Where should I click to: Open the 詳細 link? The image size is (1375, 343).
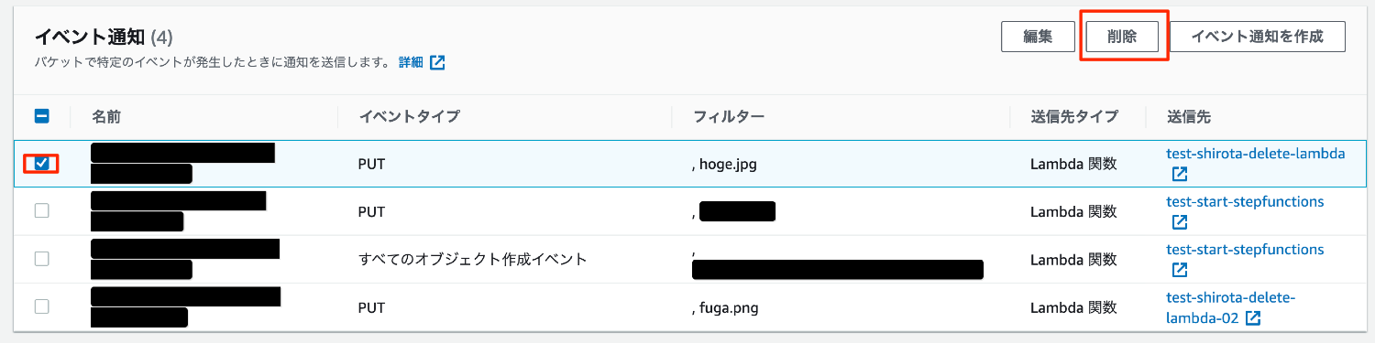[x=411, y=62]
